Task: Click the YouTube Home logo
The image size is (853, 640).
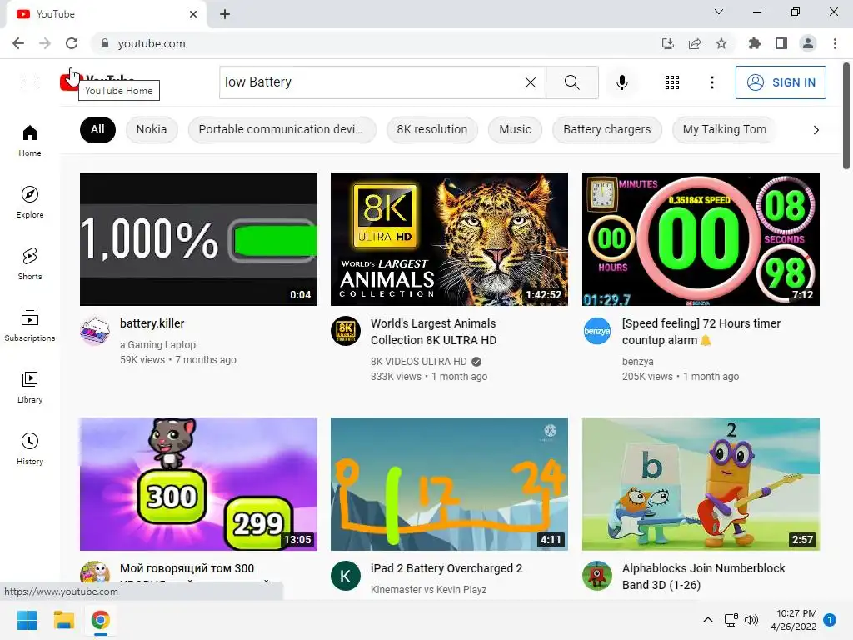Action: pos(97,82)
